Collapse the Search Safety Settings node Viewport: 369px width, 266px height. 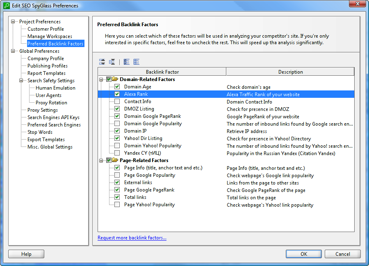tap(21, 80)
